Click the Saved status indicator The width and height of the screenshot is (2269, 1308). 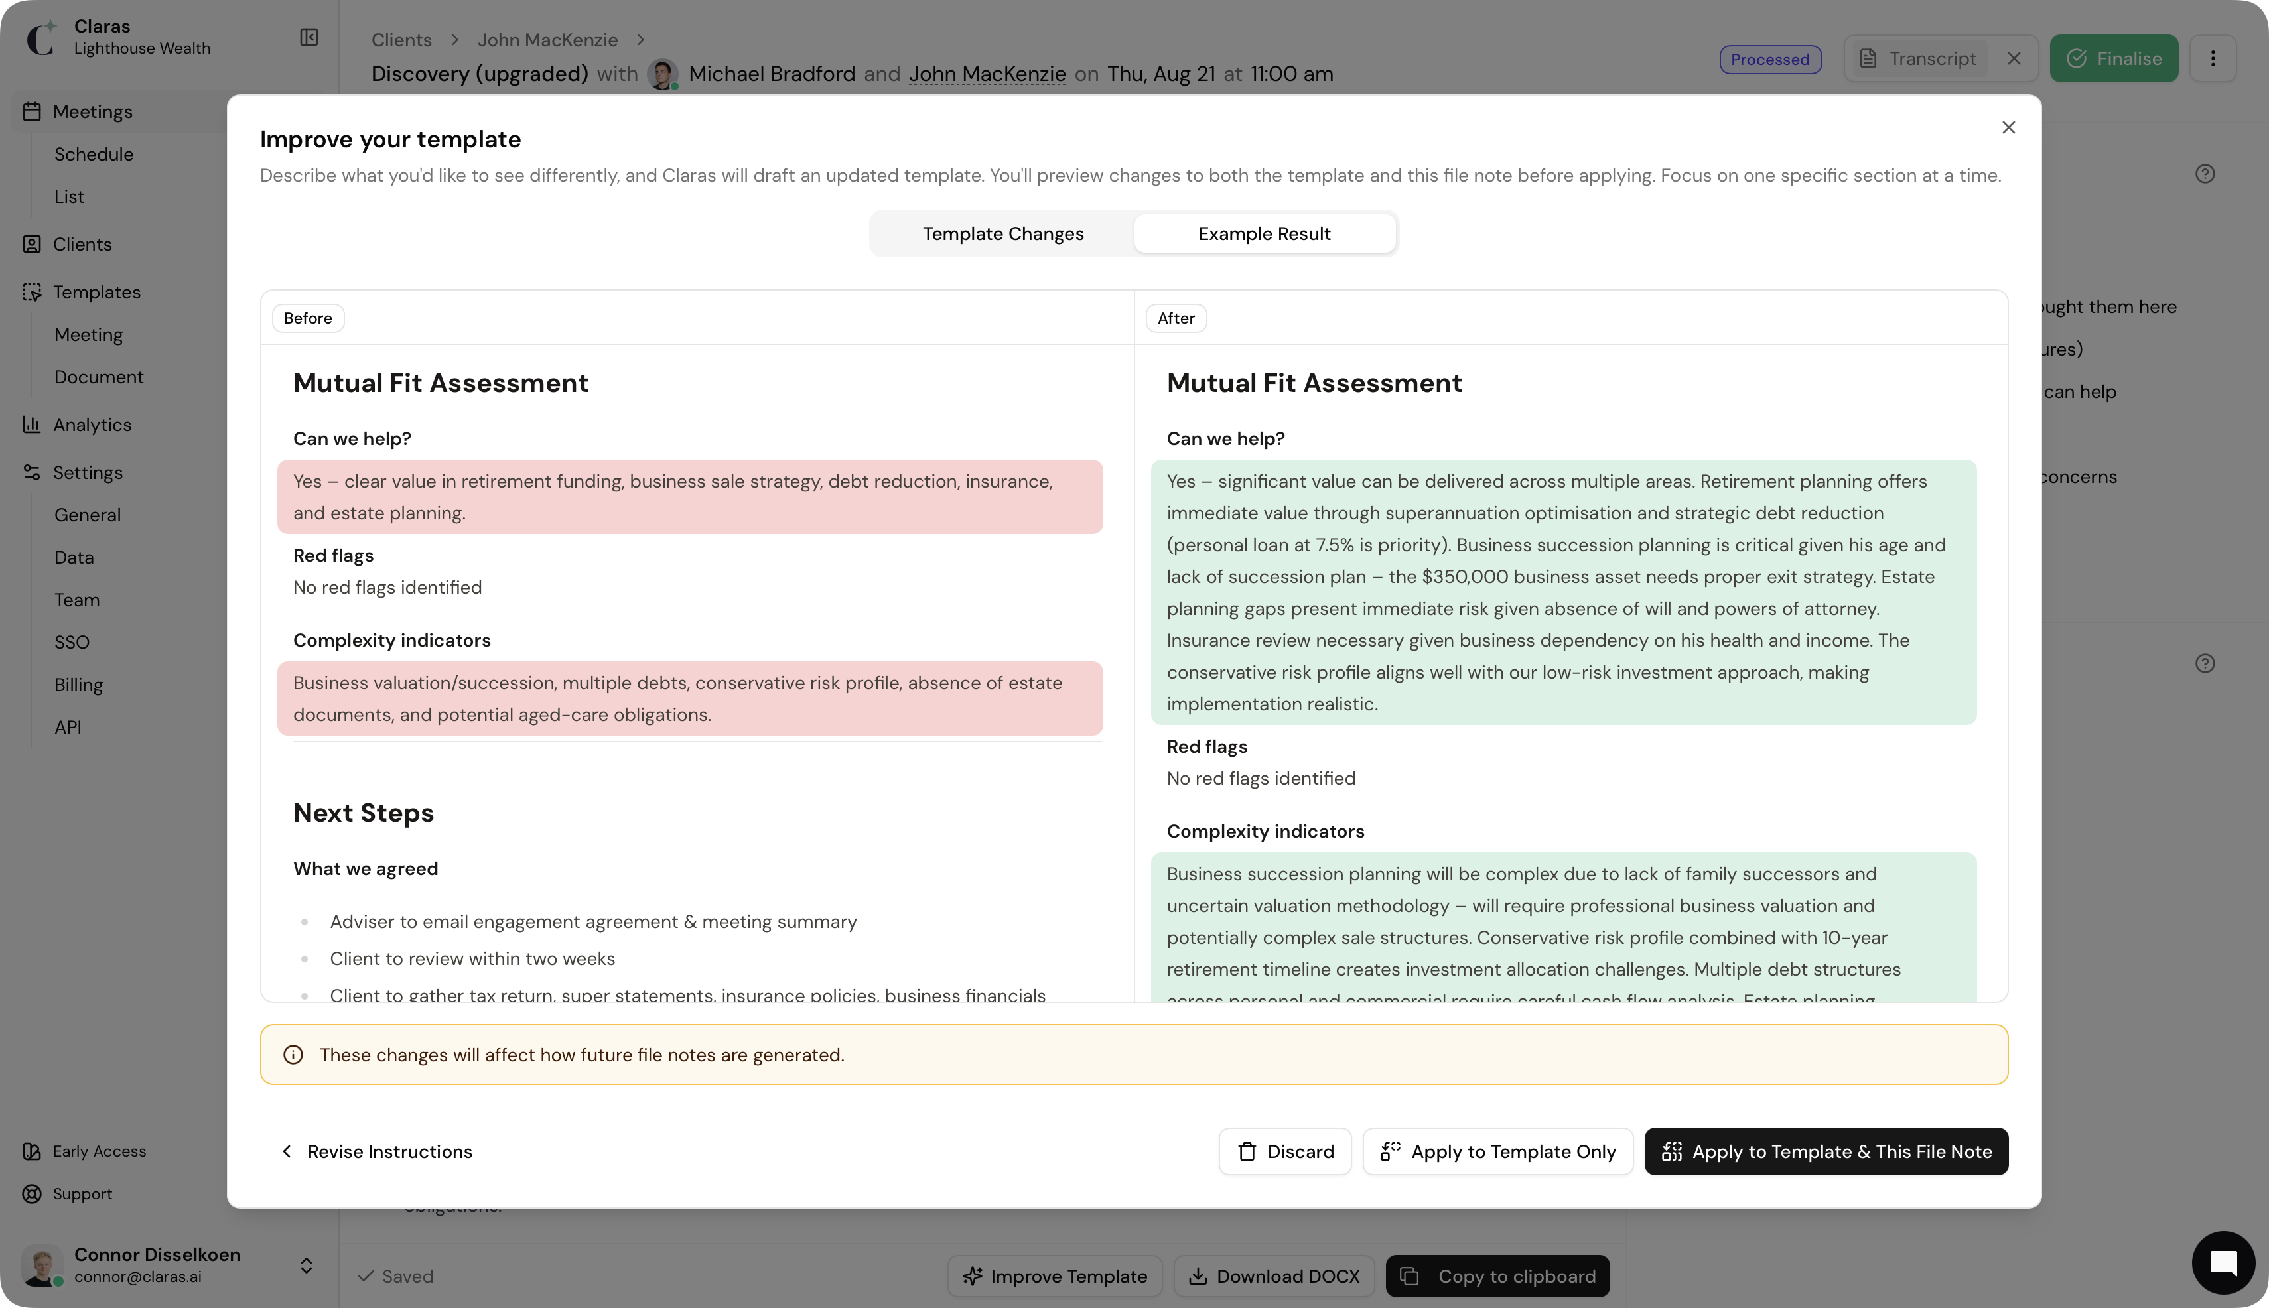pyautogui.click(x=395, y=1275)
